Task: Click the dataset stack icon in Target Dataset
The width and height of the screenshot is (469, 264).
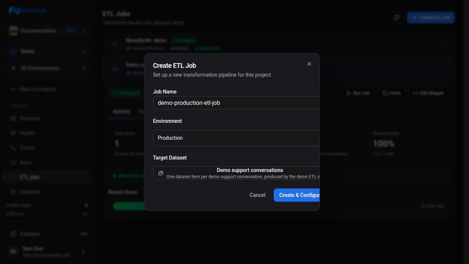Action: pos(160,173)
